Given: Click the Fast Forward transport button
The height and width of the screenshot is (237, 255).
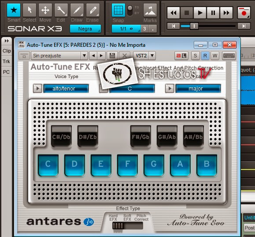Looking at the screenshot, I should [226, 13].
